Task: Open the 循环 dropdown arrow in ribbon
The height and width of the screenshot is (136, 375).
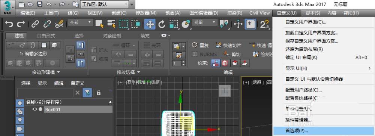Action: (134, 45)
